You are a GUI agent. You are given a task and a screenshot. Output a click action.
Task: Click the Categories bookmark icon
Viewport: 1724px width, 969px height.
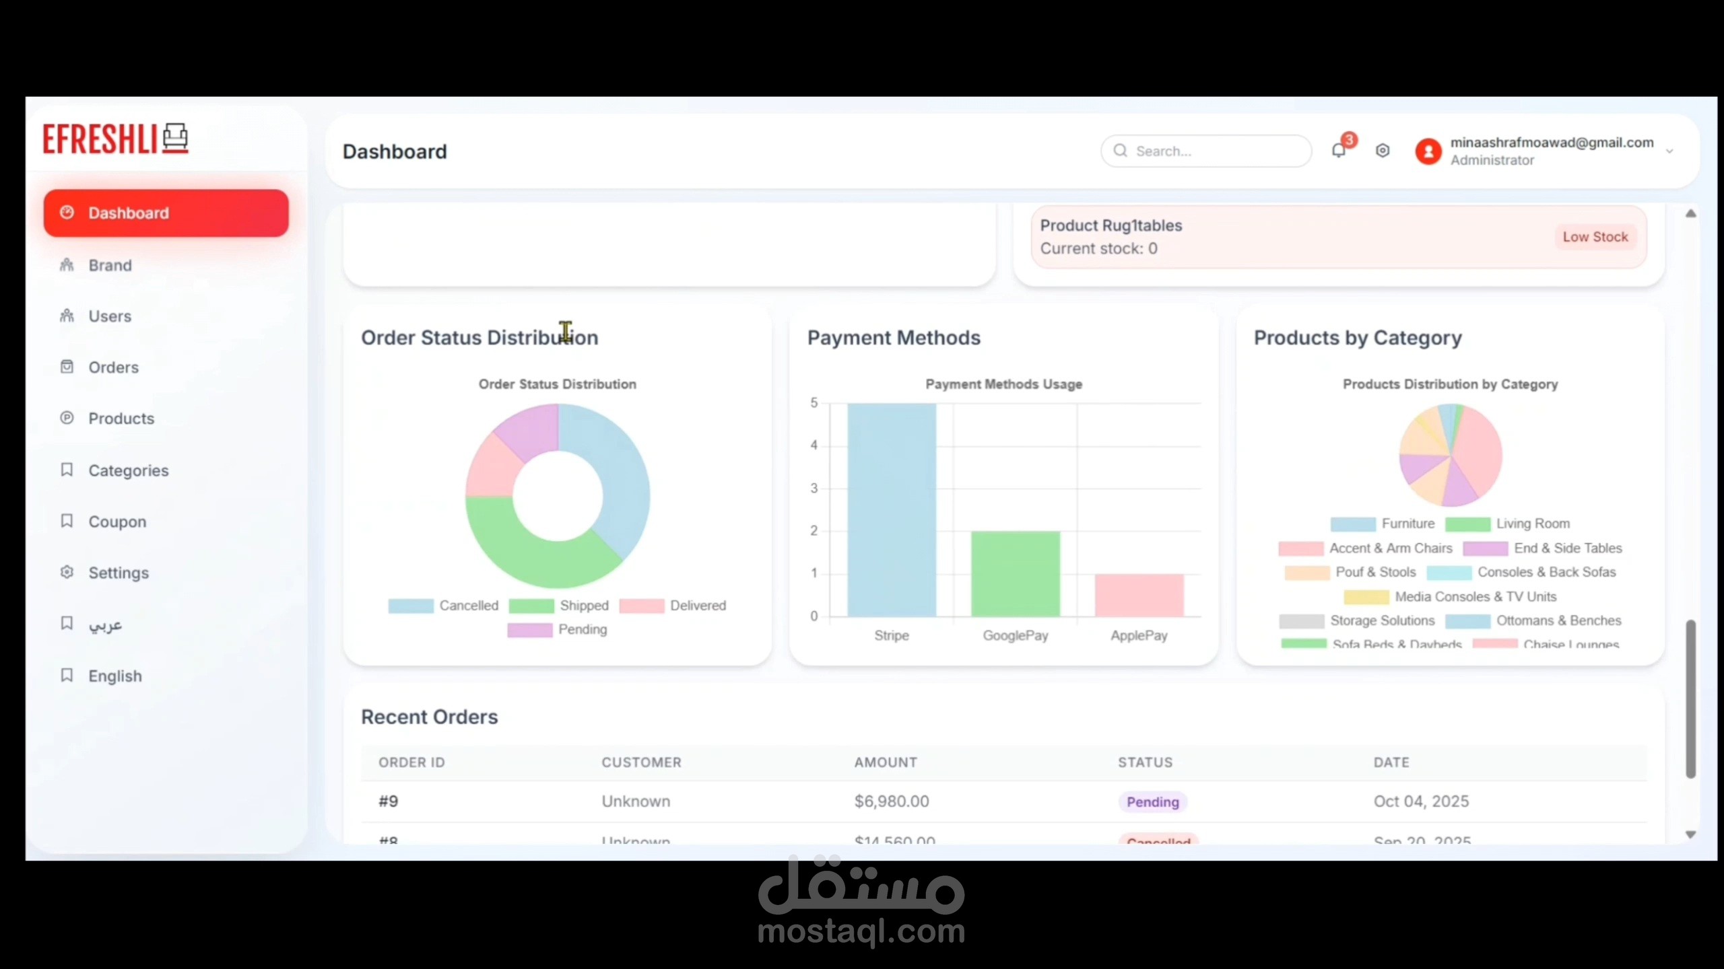pos(67,469)
